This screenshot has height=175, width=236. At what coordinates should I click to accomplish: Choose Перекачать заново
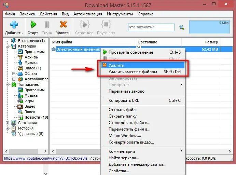pyautogui.click(x=143, y=91)
